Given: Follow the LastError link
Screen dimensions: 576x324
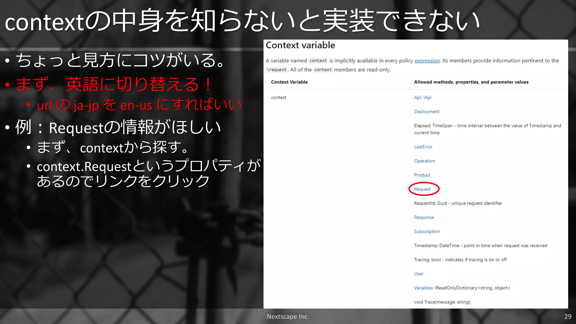Looking at the screenshot, I should point(423,147).
